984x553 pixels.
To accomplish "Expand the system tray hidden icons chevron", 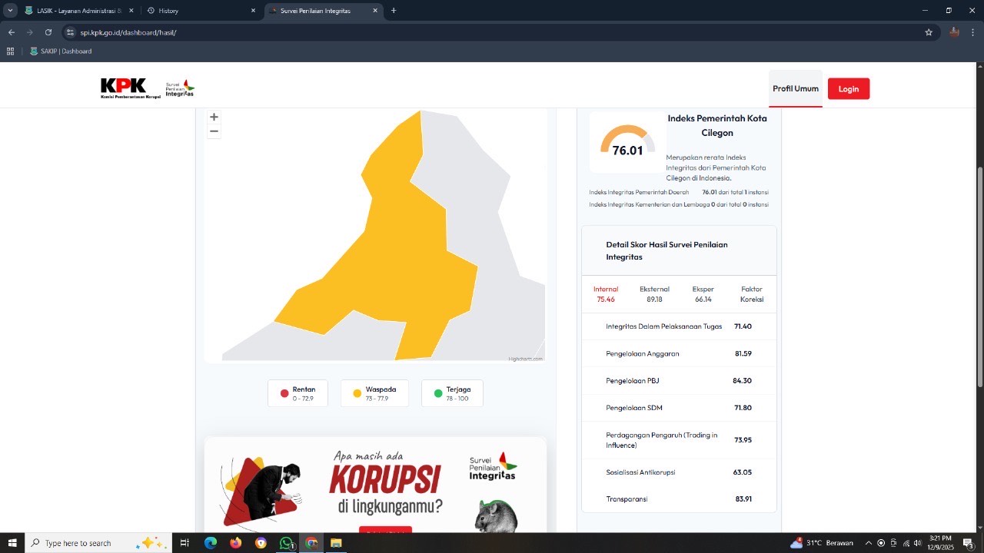I will coord(869,543).
